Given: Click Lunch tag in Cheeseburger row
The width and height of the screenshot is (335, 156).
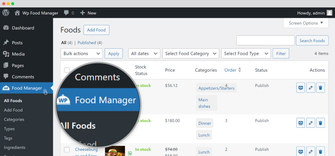Looking at the screenshot, I should coord(204,152).
